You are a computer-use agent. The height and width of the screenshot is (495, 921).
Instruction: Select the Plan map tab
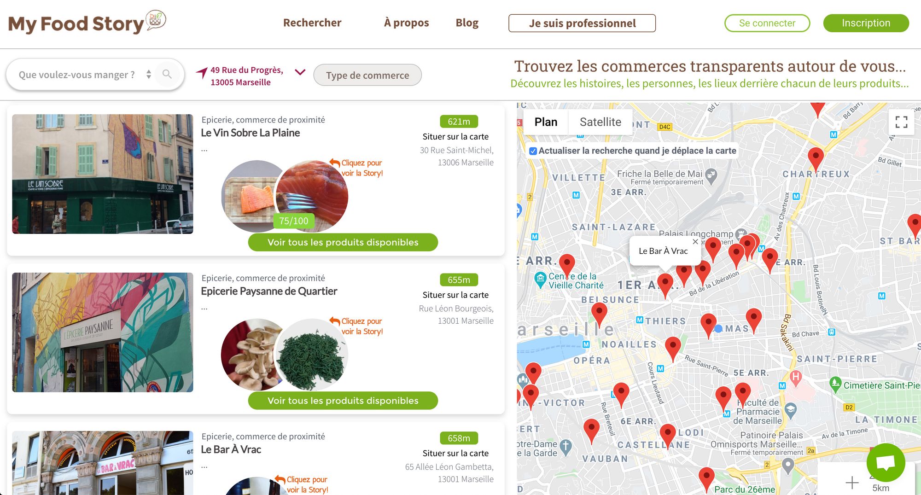[546, 122]
